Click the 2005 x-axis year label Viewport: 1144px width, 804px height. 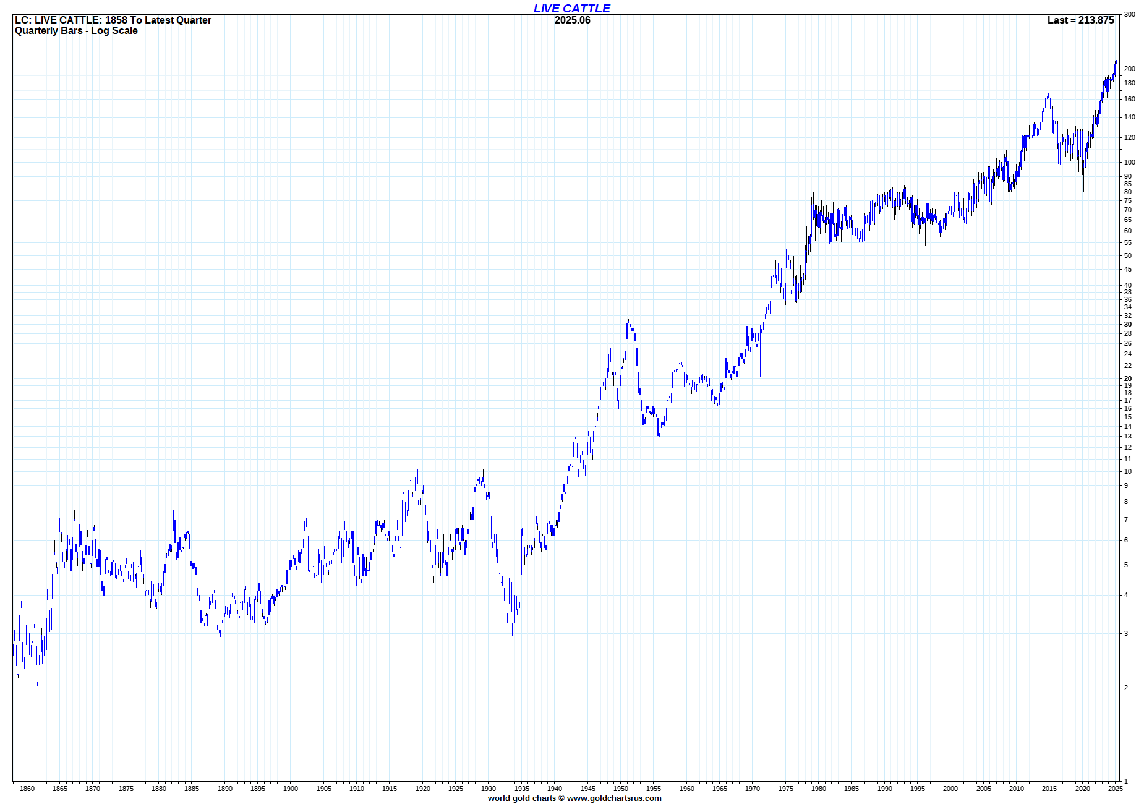point(984,788)
